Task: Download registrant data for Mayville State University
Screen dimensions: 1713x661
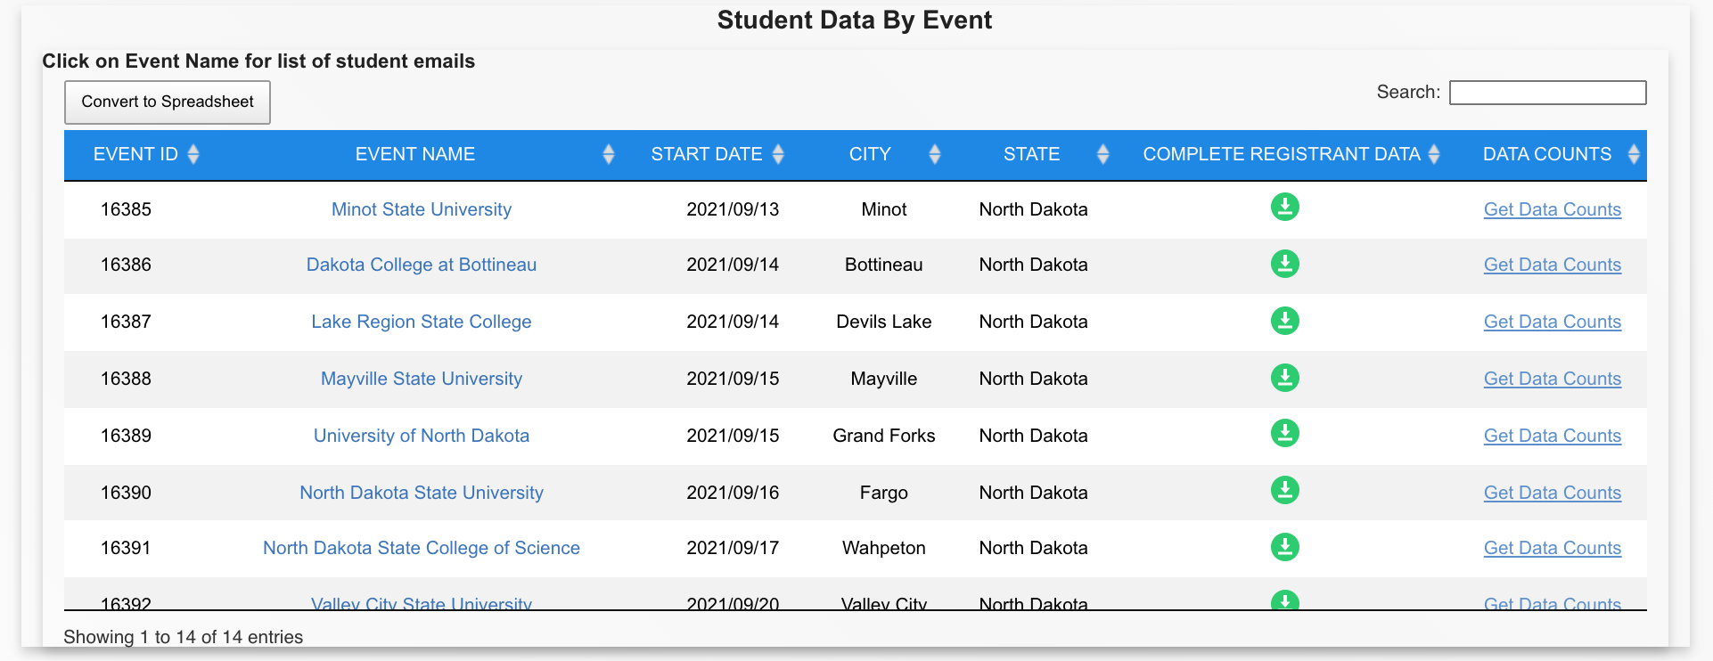Action: (1284, 379)
